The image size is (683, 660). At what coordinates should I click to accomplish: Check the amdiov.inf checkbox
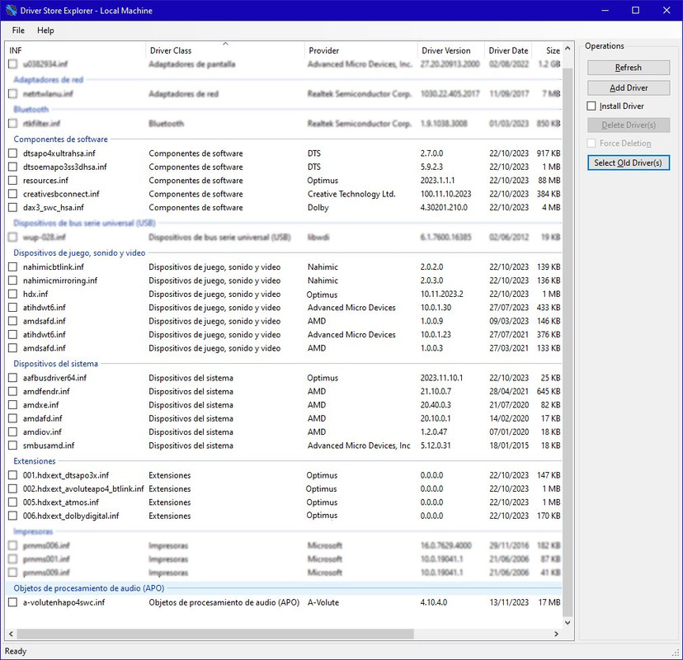coord(12,431)
